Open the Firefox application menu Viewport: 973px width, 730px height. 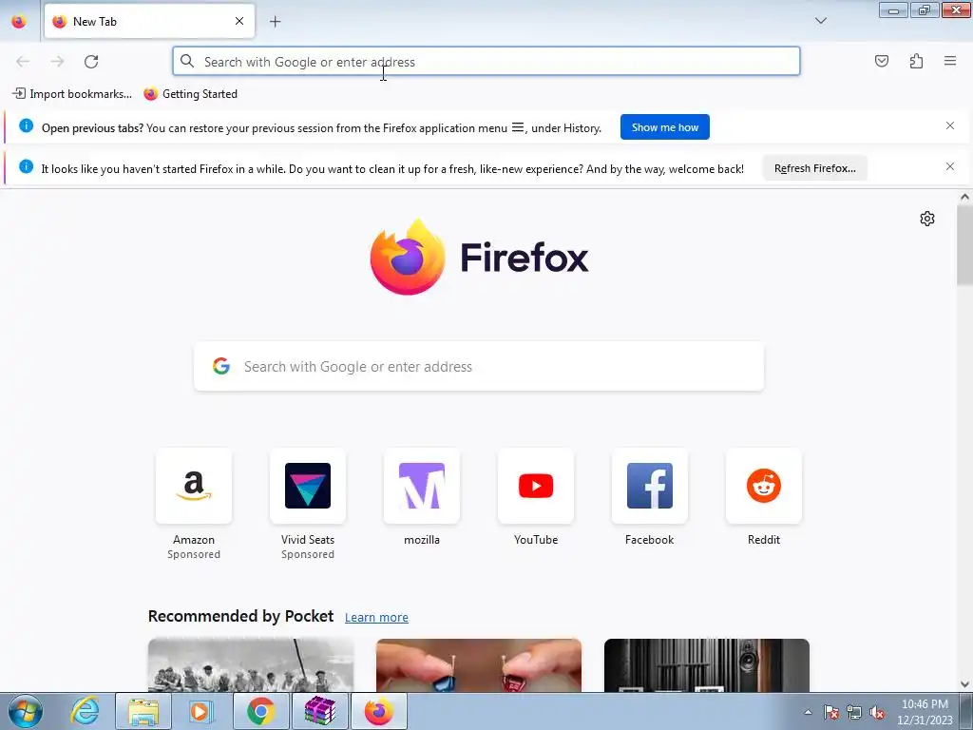[950, 61]
